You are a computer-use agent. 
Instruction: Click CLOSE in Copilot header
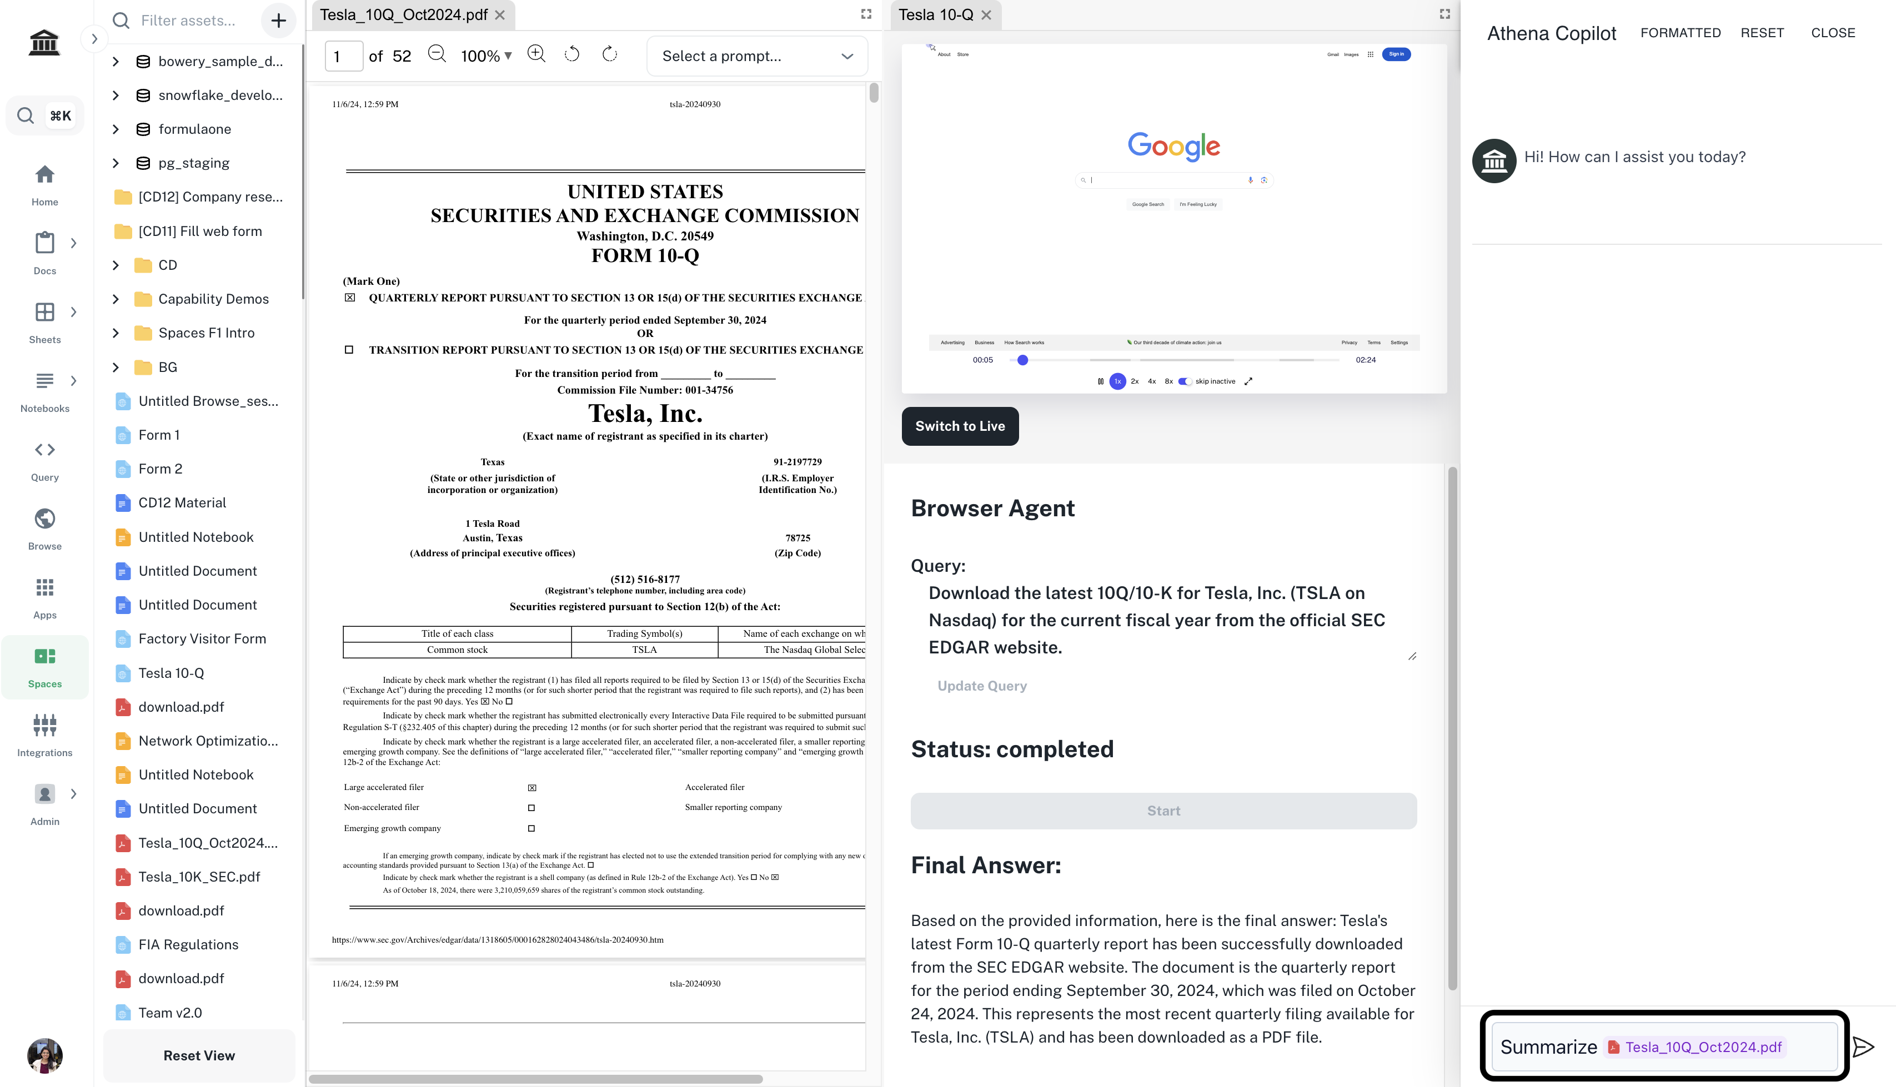click(1833, 33)
